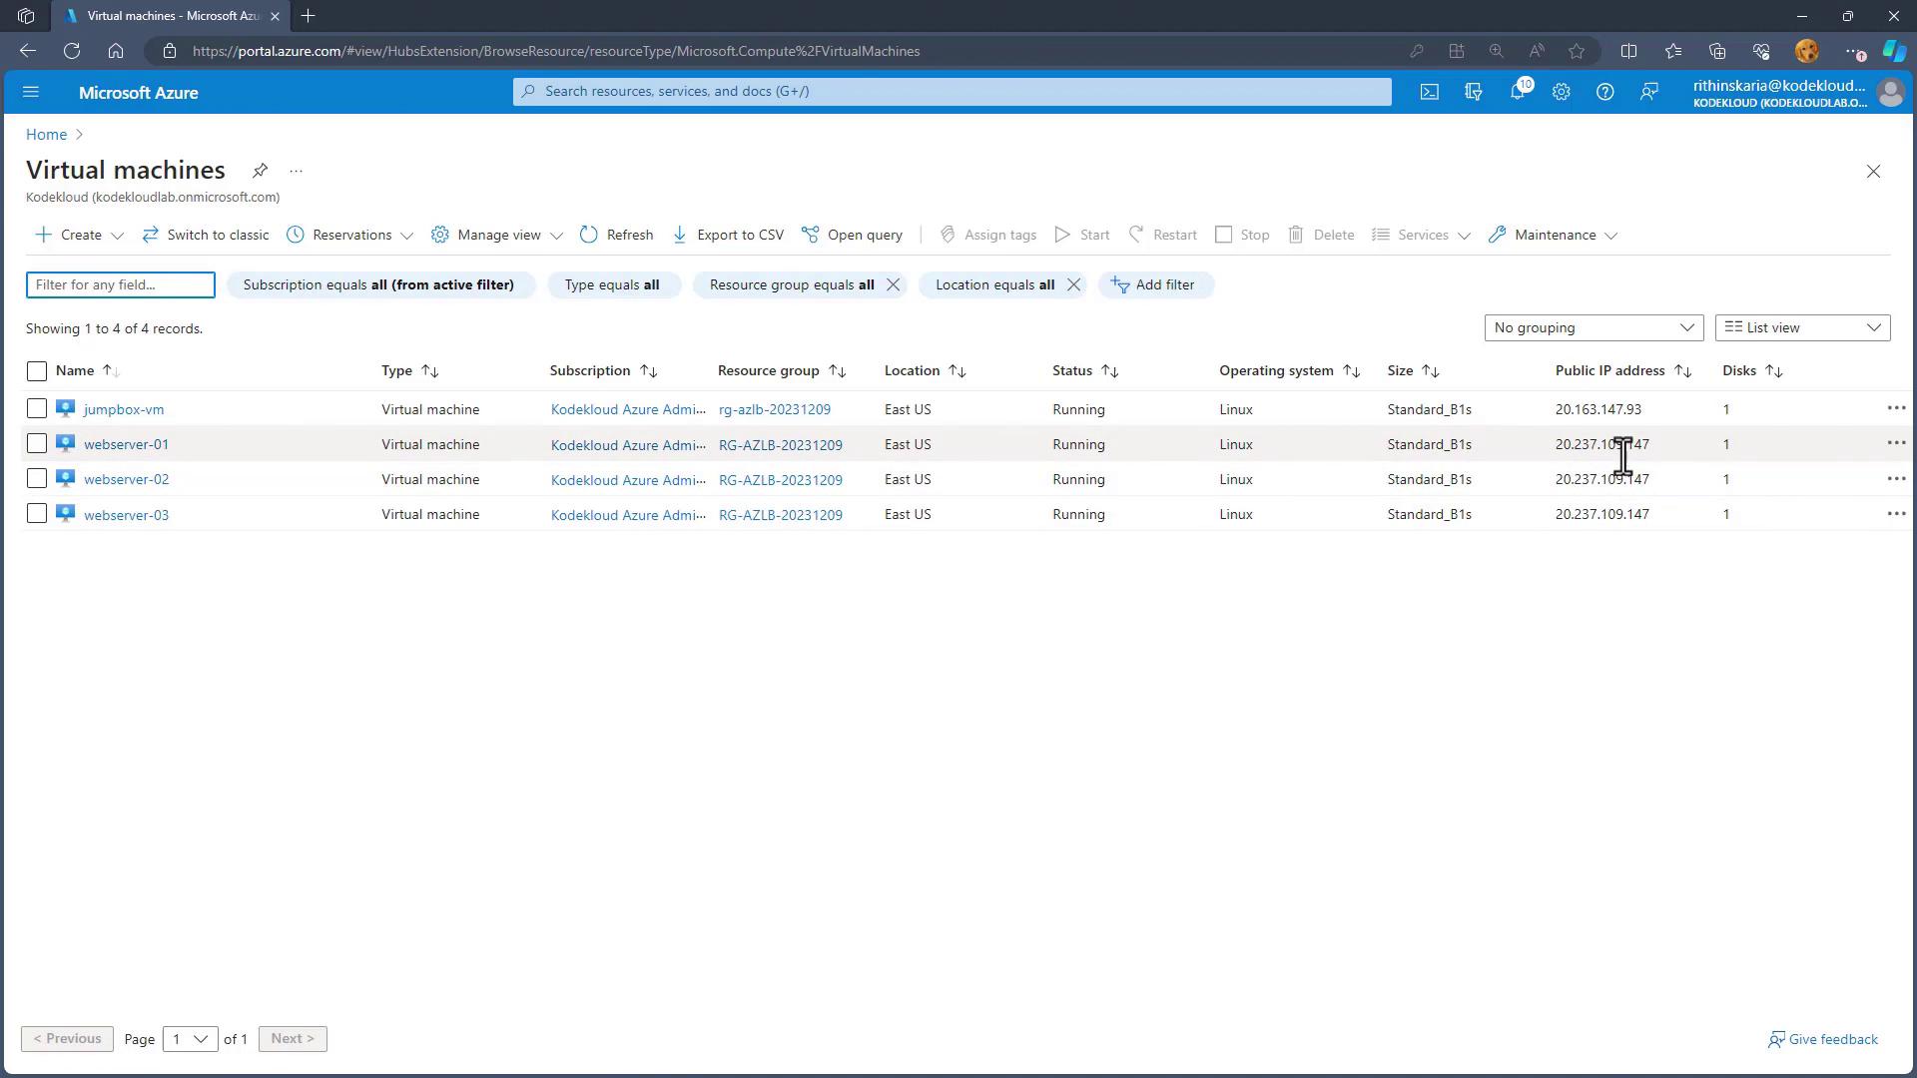Check the jumpbox-vm row checkbox
This screenshot has height=1078, width=1917.
click(x=37, y=408)
